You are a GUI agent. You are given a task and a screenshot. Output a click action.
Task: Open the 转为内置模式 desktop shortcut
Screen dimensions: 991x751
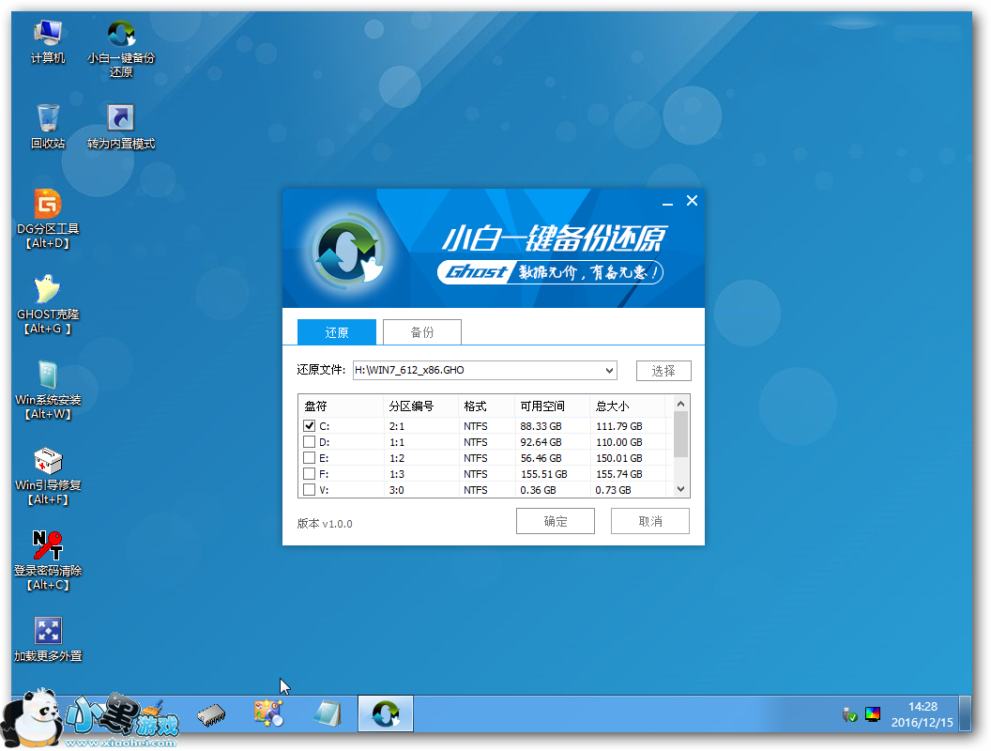[121, 119]
